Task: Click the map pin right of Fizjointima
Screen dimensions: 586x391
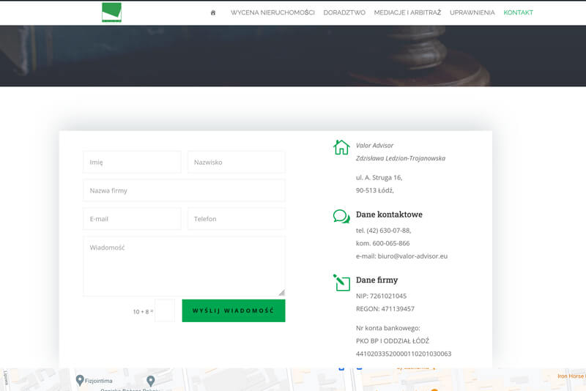Action: pyautogui.click(x=151, y=381)
